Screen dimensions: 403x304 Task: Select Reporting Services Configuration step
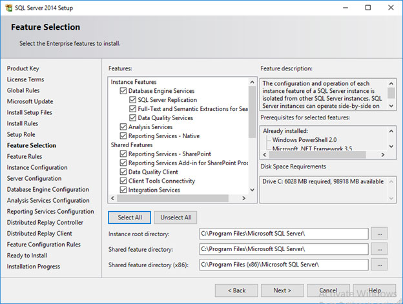[50, 212]
